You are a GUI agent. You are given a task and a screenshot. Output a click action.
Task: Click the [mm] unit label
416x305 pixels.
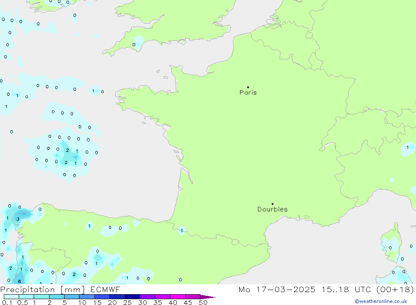pos(72,290)
